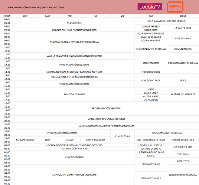Select the HELLO KITTY Saturday cell
Screen dimensions: 199x185
(x=151, y=30)
